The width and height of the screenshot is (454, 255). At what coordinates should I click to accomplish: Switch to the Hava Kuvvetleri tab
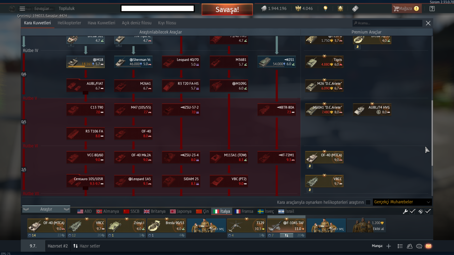point(102,23)
